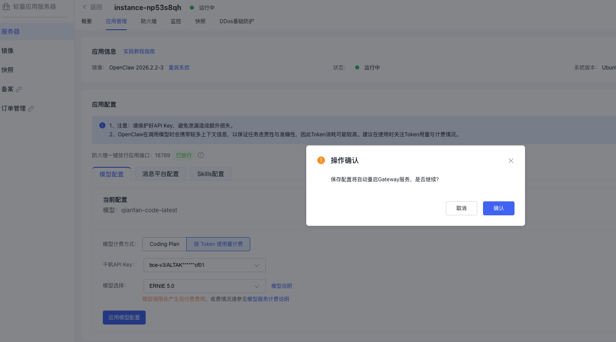Open the 防火墙 top tab
The image size is (616, 342).
point(149,21)
